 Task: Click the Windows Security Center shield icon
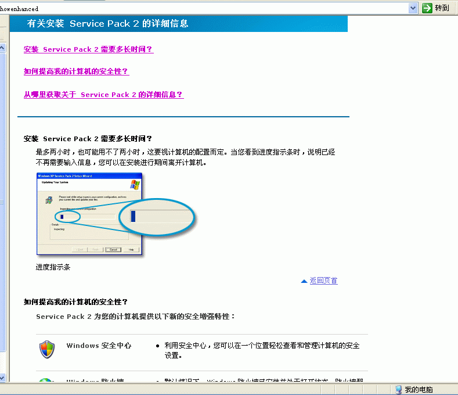tap(47, 349)
